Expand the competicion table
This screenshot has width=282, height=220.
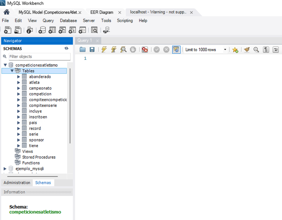point(19,94)
